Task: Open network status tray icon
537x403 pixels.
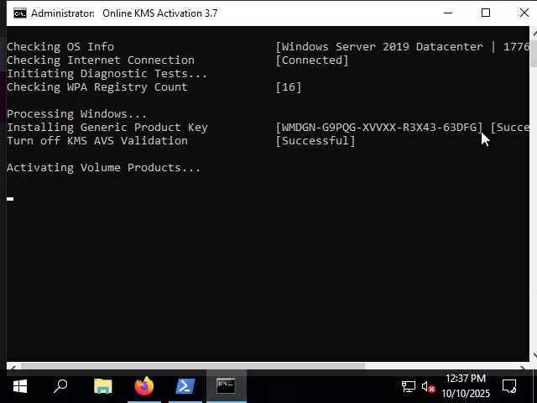Action: [x=409, y=387]
